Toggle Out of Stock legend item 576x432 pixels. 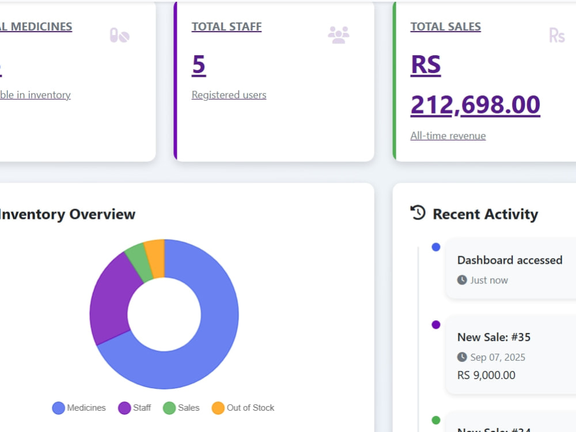(243, 408)
